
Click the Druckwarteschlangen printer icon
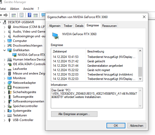[10, 46]
